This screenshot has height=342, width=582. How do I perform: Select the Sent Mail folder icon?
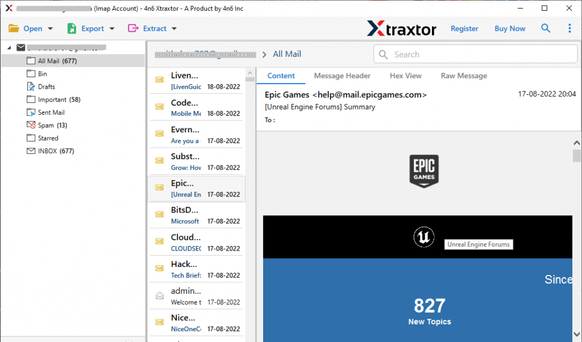click(x=30, y=112)
